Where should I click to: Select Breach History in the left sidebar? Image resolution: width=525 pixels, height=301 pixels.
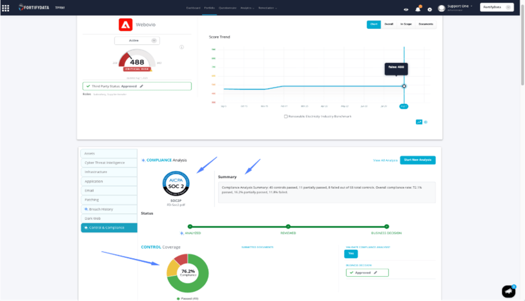pos(109,209)
